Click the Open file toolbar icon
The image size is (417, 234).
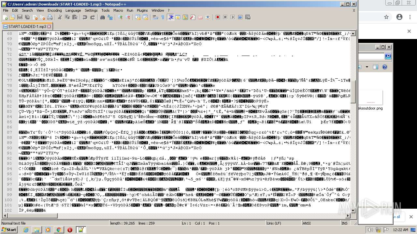pos(12,17)
